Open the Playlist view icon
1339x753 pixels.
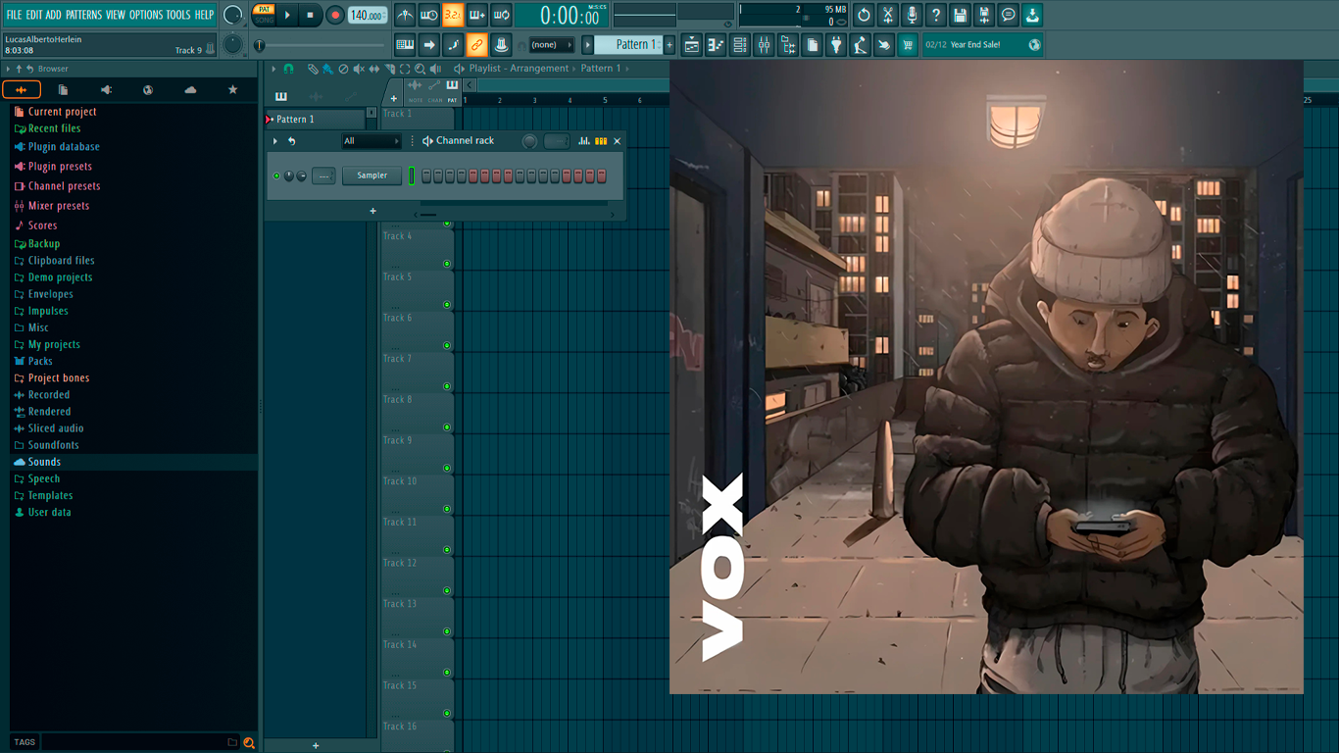692,44
